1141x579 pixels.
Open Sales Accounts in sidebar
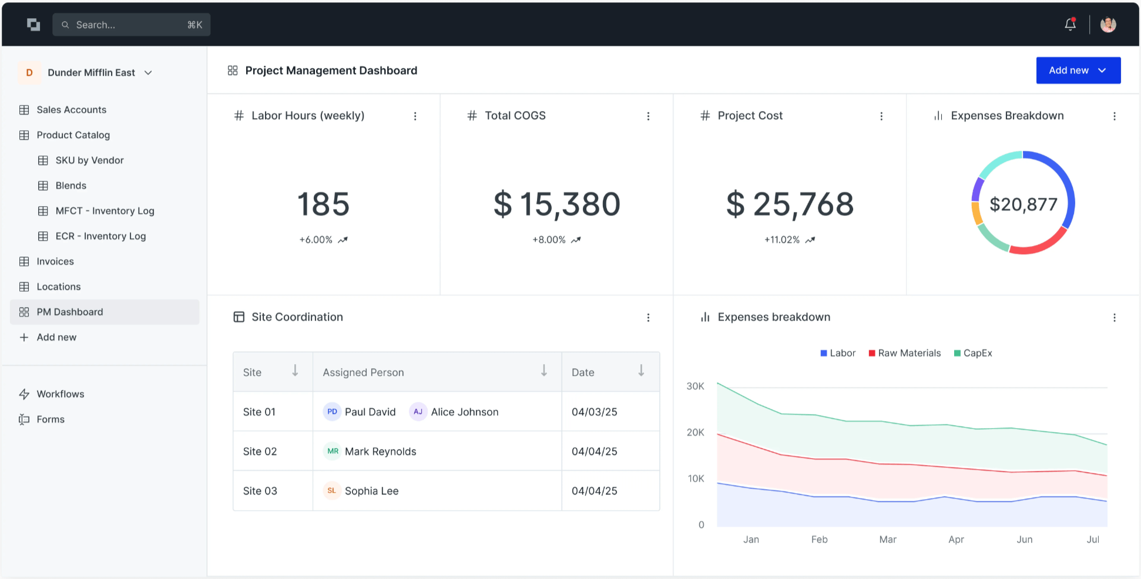71,110
